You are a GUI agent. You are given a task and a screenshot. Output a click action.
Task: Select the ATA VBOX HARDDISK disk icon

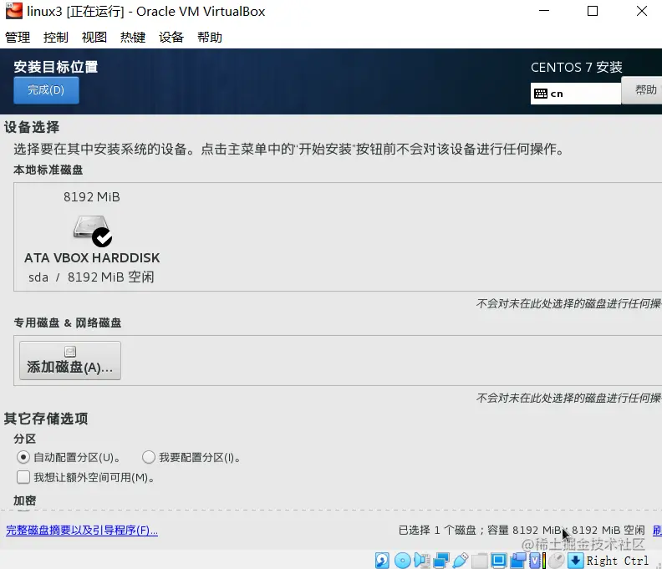pyautogui.click(x=92, y=231)
